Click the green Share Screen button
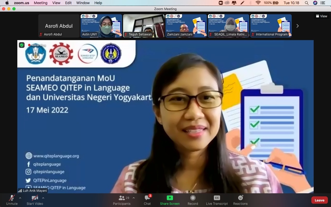The width and height of the screenshot is (331, 207). (170, 200)
